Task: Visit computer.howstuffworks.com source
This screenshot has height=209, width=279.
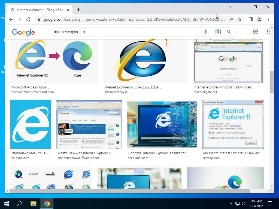Action: tap(78, 158)
